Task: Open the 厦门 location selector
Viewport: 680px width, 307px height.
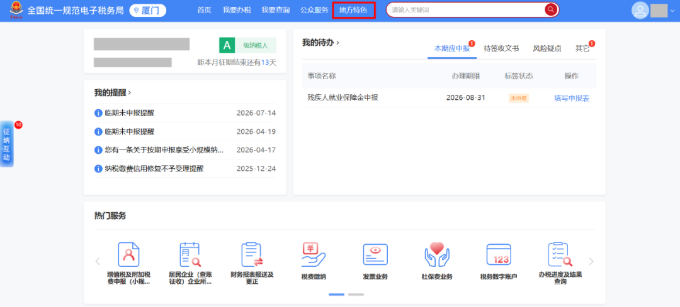Action: pyautogui.click(x=147, y=11)
